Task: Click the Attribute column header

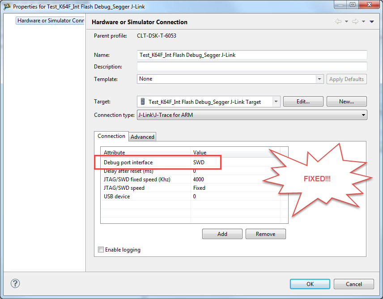Action: pos(145,153)
